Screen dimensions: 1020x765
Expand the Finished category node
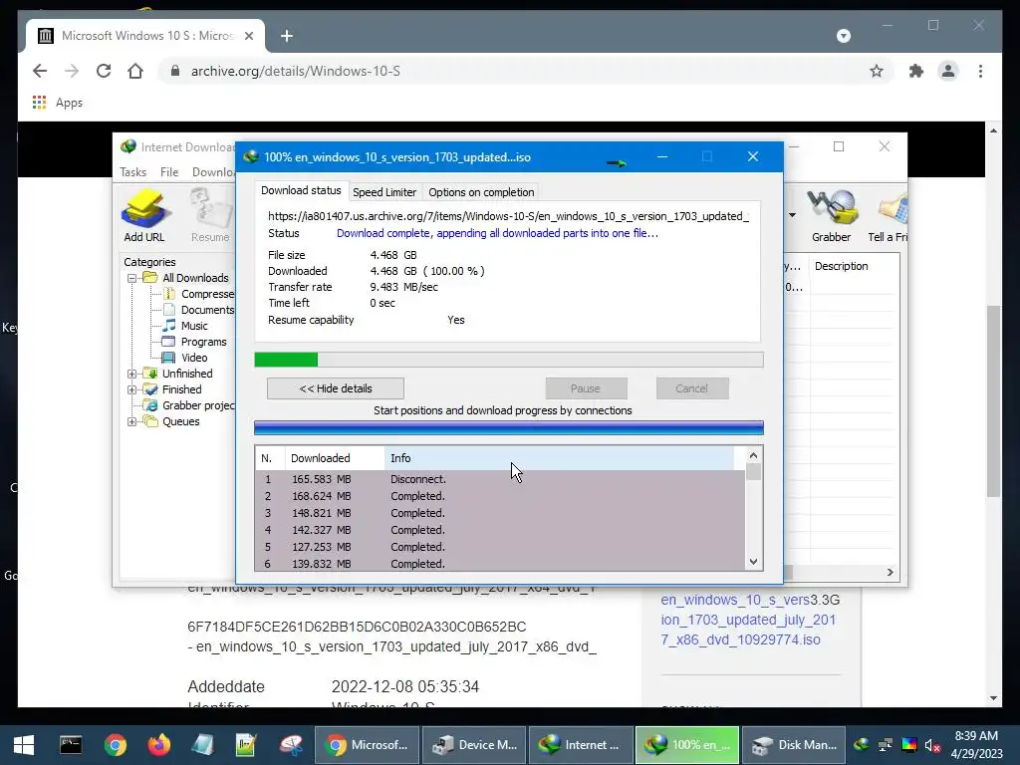pos(131,389)
